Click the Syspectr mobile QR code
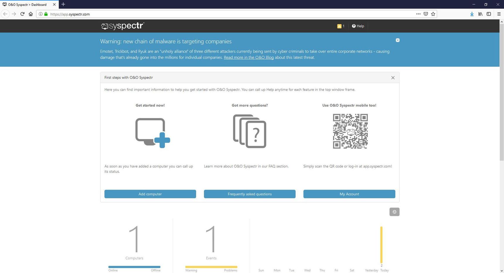Screen dimensions: 504x273 click(350, 131)
